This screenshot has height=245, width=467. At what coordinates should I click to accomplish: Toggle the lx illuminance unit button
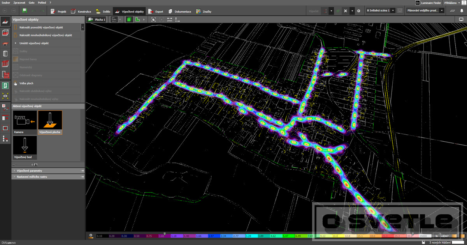coord(437,235)
